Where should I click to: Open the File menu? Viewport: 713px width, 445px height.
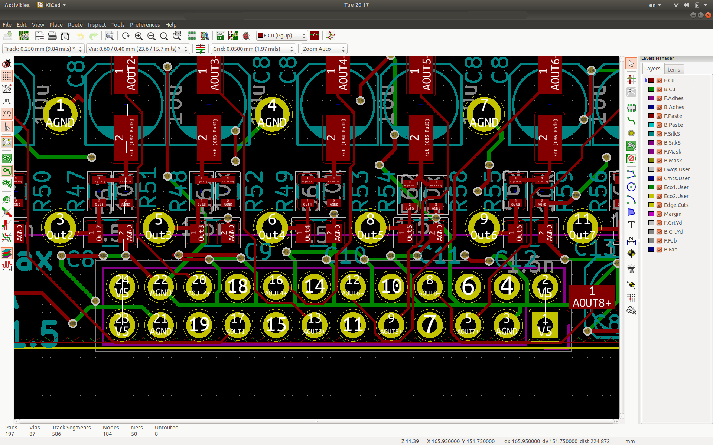(7, 25)
